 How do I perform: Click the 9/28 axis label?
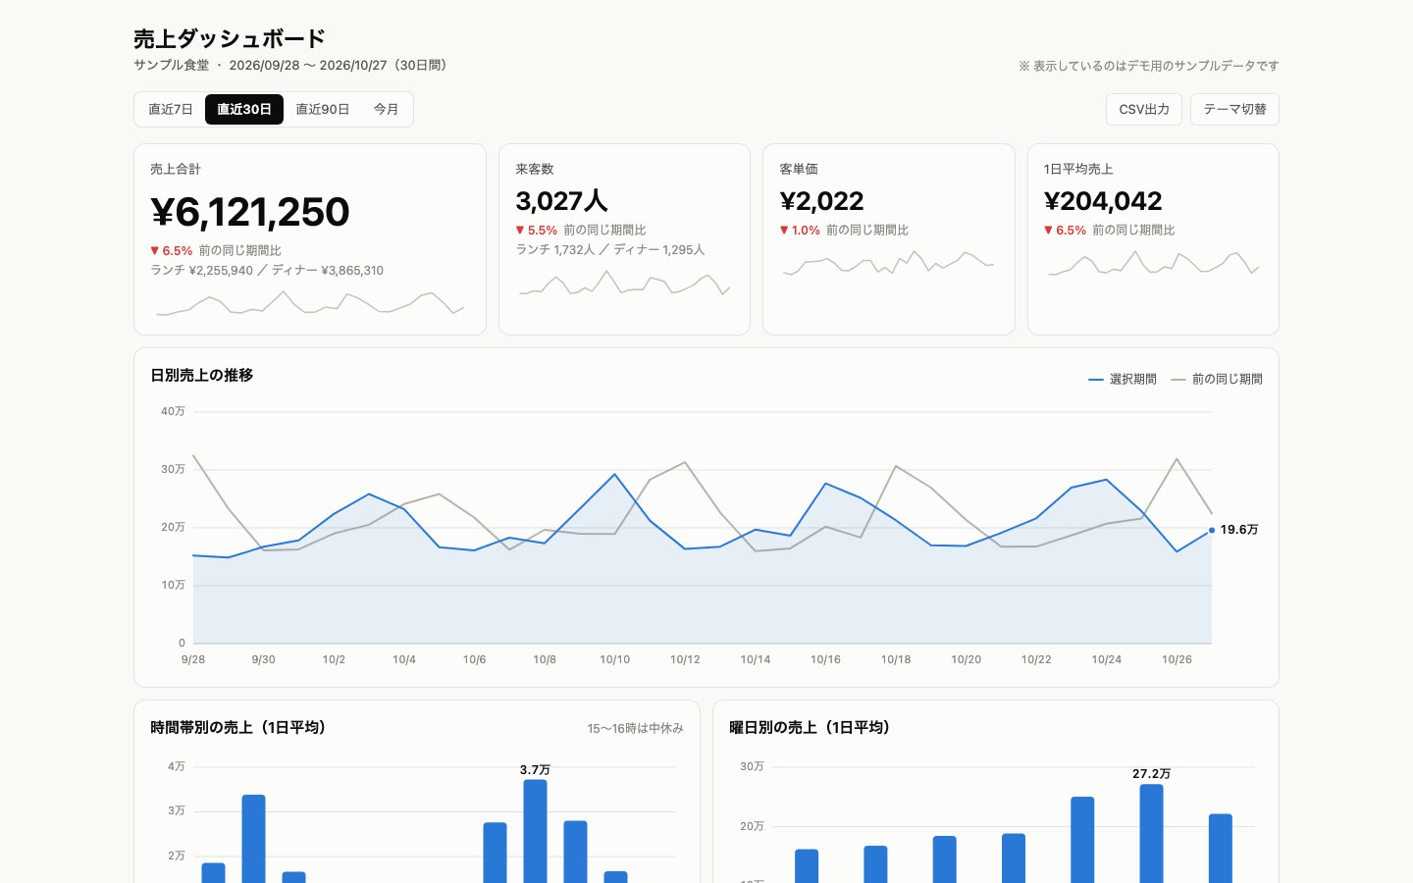coord(193,659)
